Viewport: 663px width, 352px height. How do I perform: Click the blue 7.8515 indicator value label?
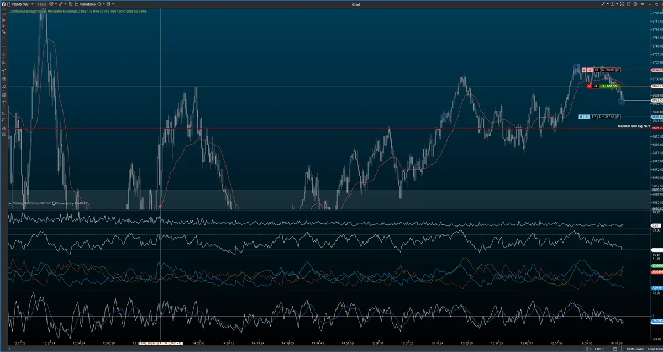point(657,288)
